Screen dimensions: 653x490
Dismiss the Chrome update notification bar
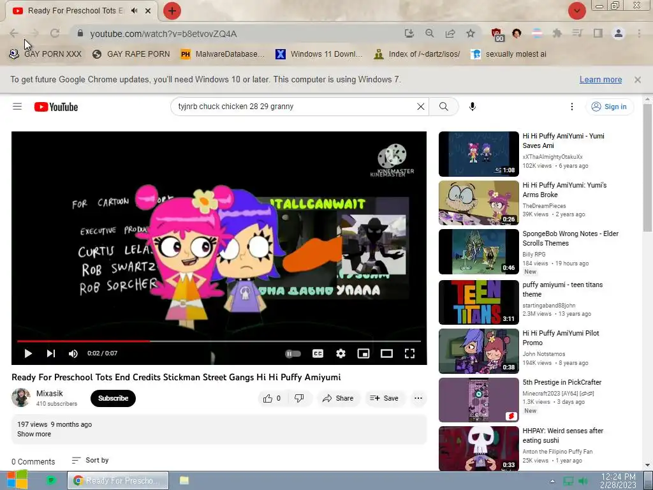638,80
